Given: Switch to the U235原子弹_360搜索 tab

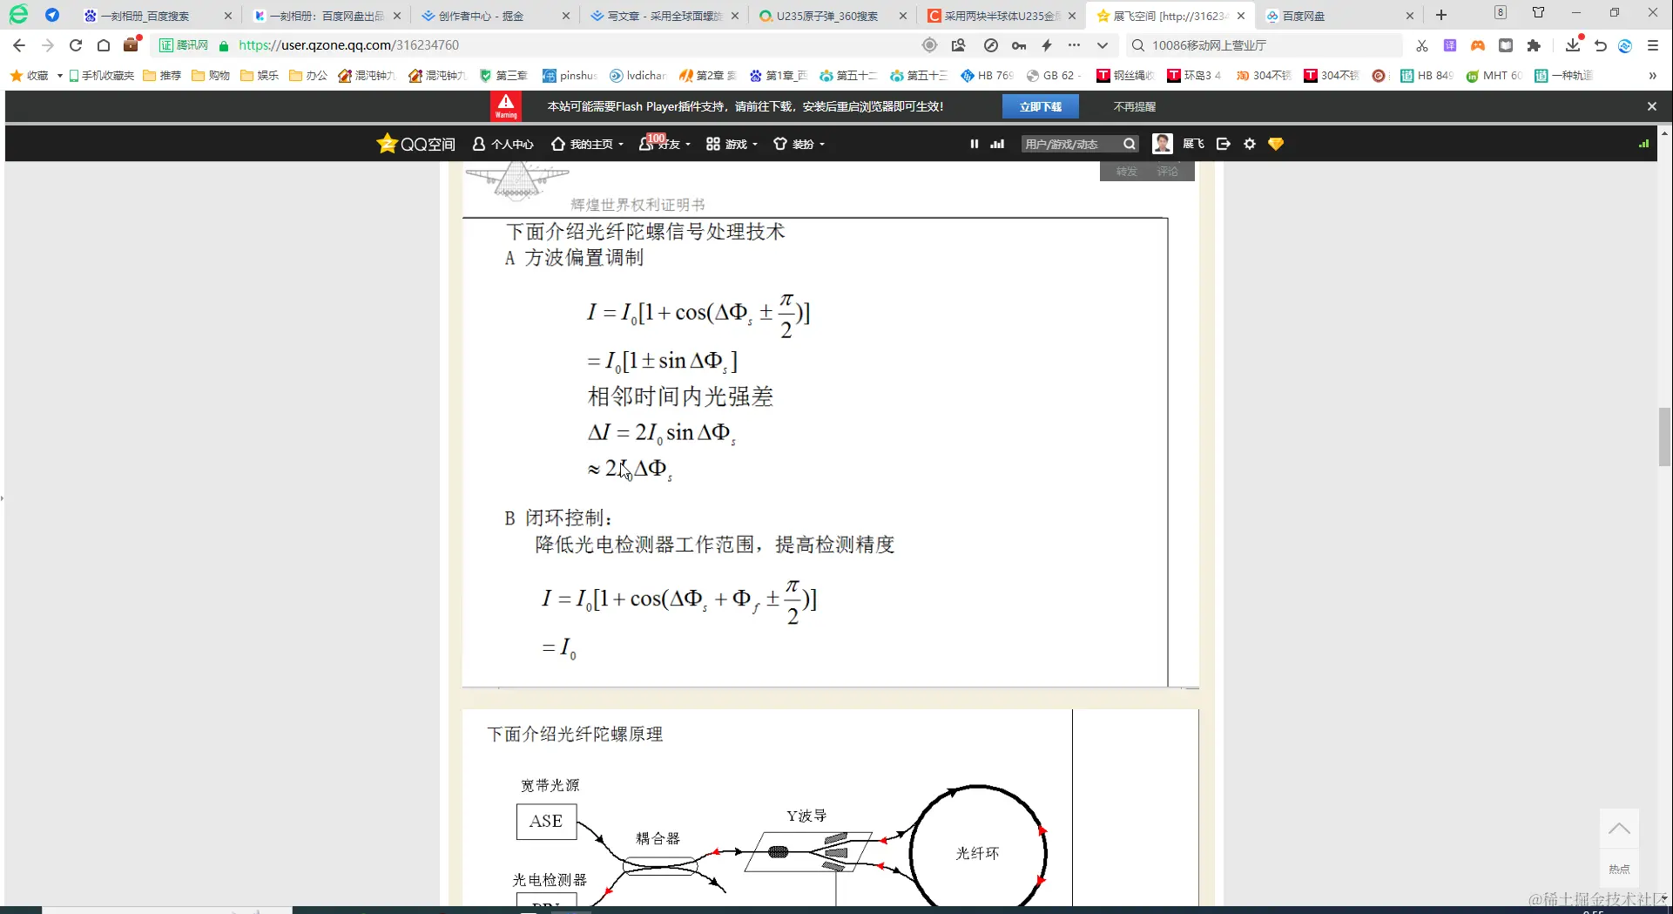Looking at the screenshot, I should pos(827,15).
